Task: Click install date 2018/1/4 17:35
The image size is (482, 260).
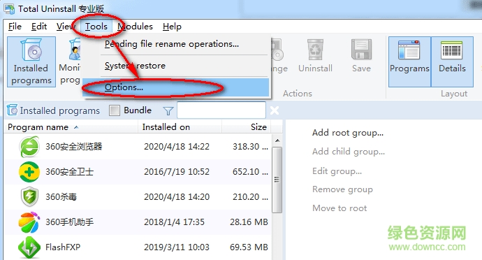Action: coord(174,222)
